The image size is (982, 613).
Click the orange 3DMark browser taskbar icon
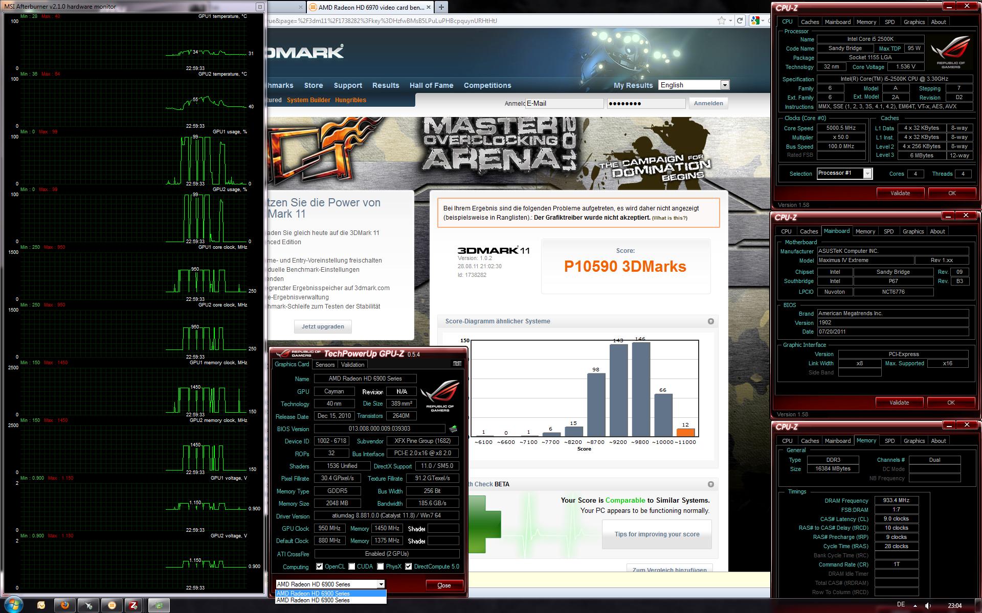[111, 605]
